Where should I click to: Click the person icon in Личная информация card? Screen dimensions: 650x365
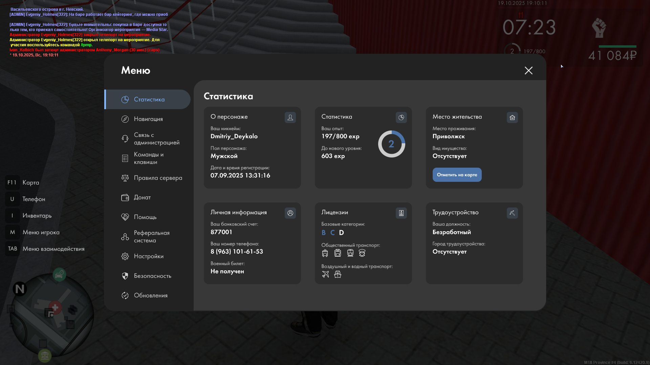[x=290, y=213]
